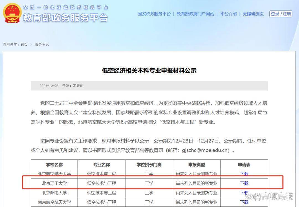This screenshot has height=207, width=299.
Task: Click 低空技术与工程 in 北京邮电大学 row
Action: tap(101, 193)
